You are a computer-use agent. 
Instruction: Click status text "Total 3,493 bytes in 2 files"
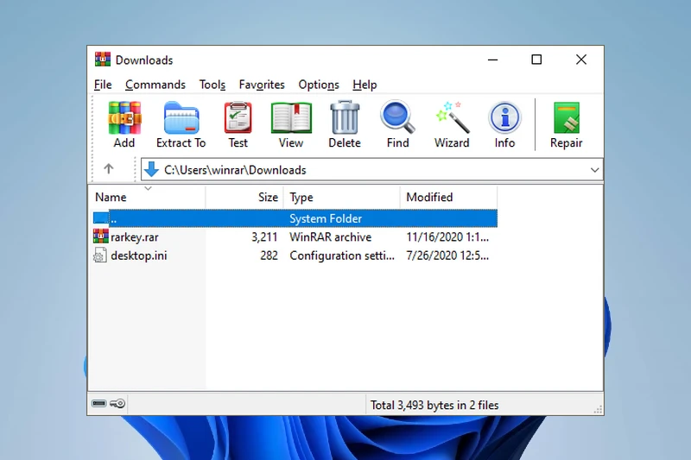click(434, 405)
